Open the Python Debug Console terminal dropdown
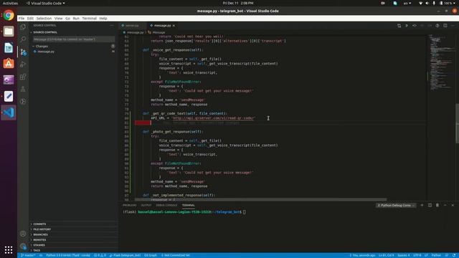Viewport: 459px width, 258px height. [396, 206]
